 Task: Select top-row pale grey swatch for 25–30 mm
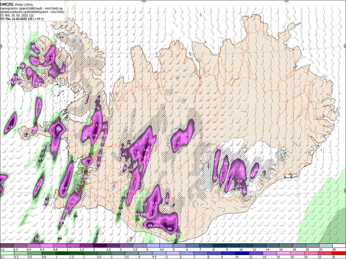coord(326,246)
